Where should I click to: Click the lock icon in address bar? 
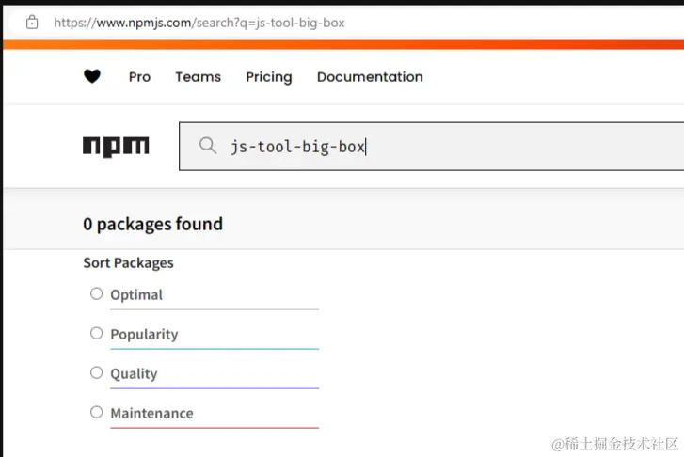tap(32, 22)
